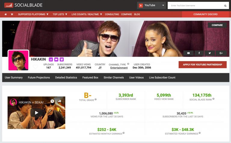The width and height of the screenshot is (231, 143).
Task: Click the Compare button on the banner
Action: (x=217, y=25)
